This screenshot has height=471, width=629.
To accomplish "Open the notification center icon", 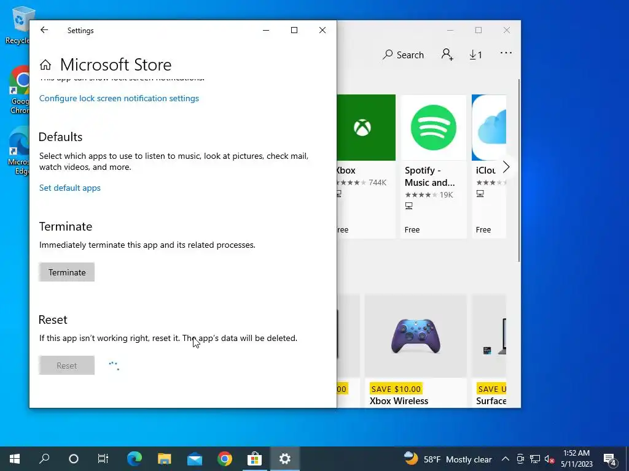I will 610,459.
